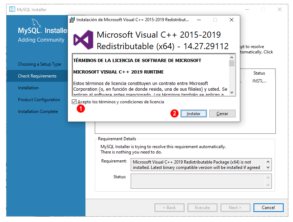Select the 'Installation' step in sidebar
Image resolution: width=293 pixels, height=222 pixels.
(x=28, y=88)
